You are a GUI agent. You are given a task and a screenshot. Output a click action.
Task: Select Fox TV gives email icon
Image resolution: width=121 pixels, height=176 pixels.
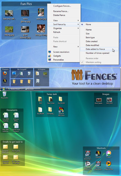coord(16,147)
